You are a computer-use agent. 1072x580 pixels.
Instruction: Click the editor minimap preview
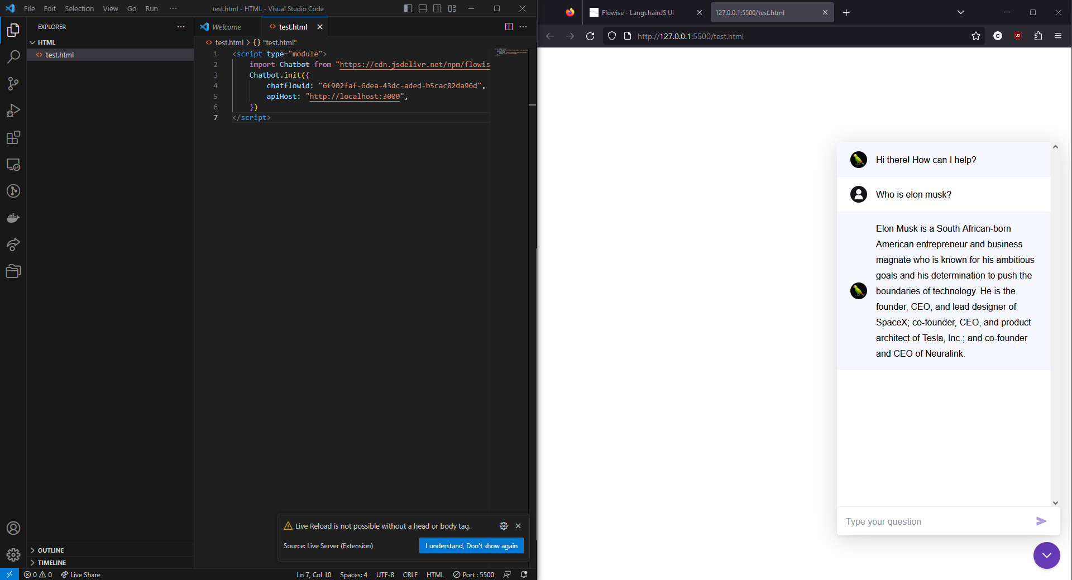(511, 52)
